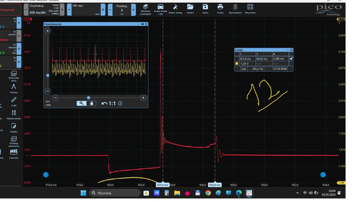The height and width of the screenshot is (202, 359).
Task: Click the -1,26 V value in Linijki
Action: tap(244, 64)
